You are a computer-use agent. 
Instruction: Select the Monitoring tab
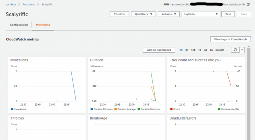click(43, 25)
